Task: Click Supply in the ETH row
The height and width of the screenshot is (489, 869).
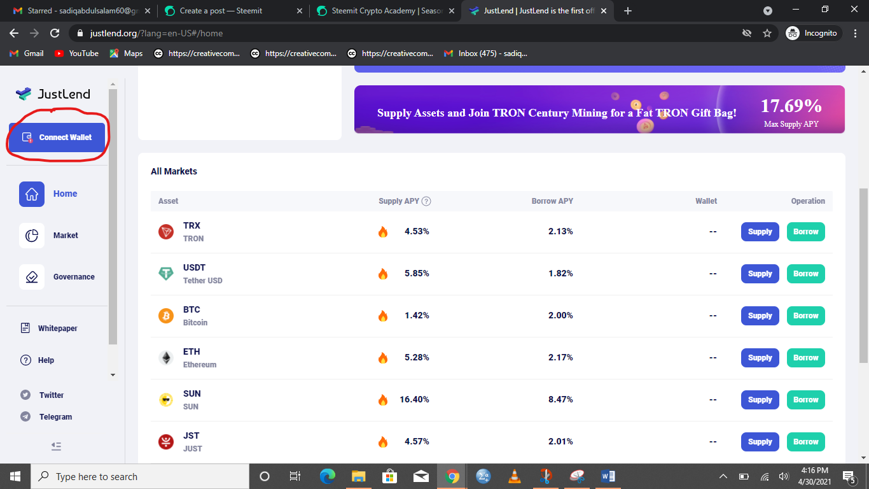Action: [760, 358]
